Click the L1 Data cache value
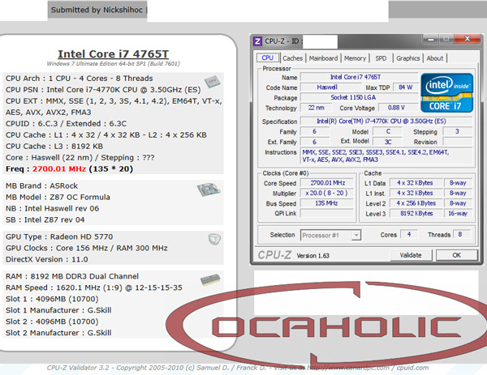 416,183
